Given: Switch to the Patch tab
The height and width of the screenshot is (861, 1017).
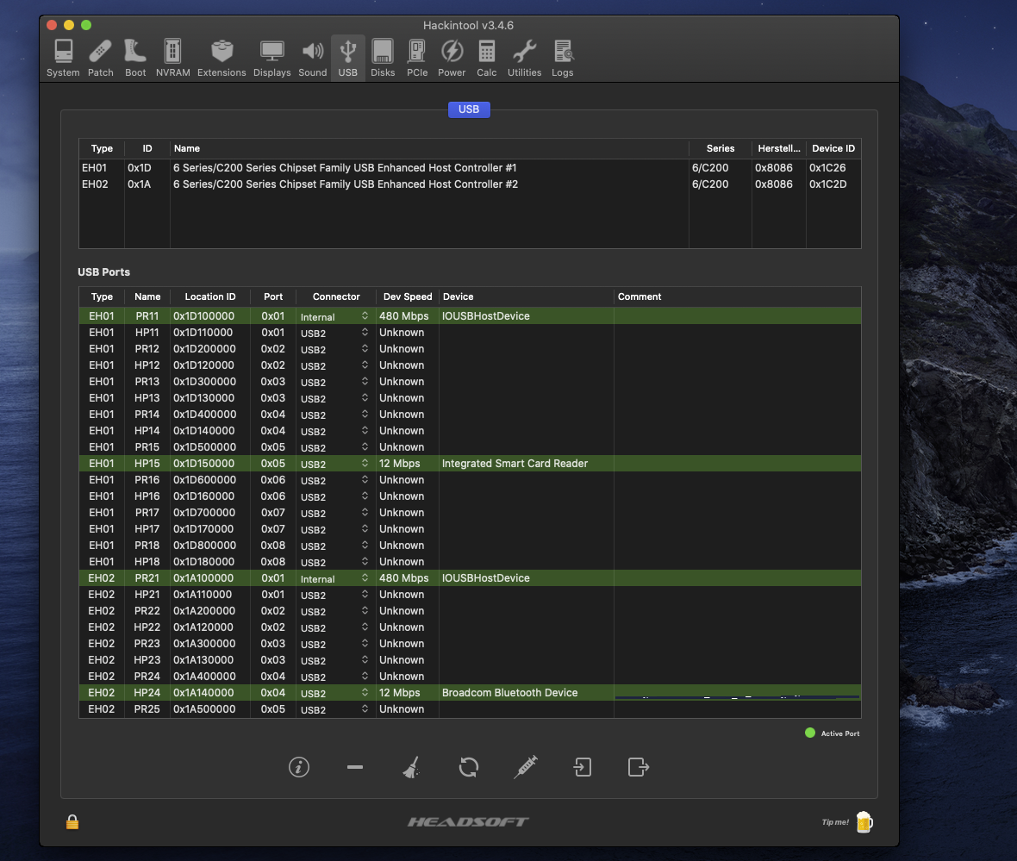Looking at the screenshot, I should [101, 59].
